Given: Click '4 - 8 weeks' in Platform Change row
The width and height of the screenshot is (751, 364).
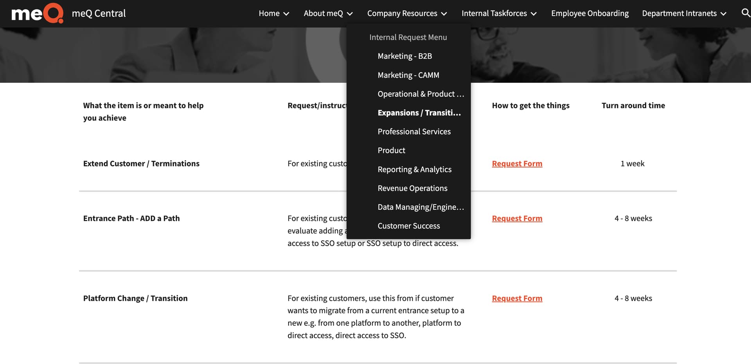Looking at the screenshot, I should click(633, 298).
